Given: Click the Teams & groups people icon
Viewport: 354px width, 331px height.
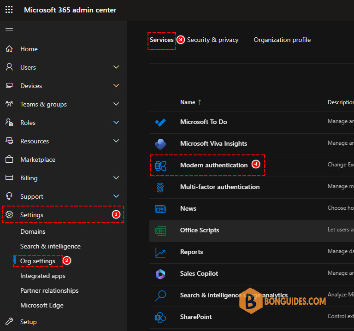Looking at the screenshot, I should pos(9,104).
